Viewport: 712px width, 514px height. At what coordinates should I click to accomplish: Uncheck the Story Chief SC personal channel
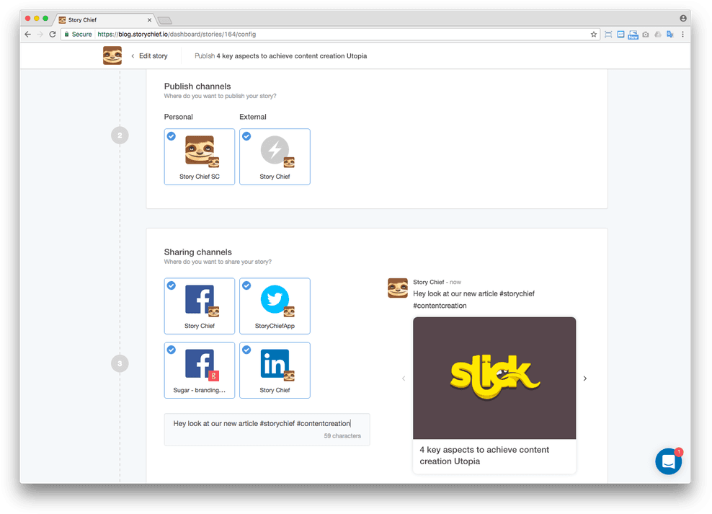pos(172,136)
